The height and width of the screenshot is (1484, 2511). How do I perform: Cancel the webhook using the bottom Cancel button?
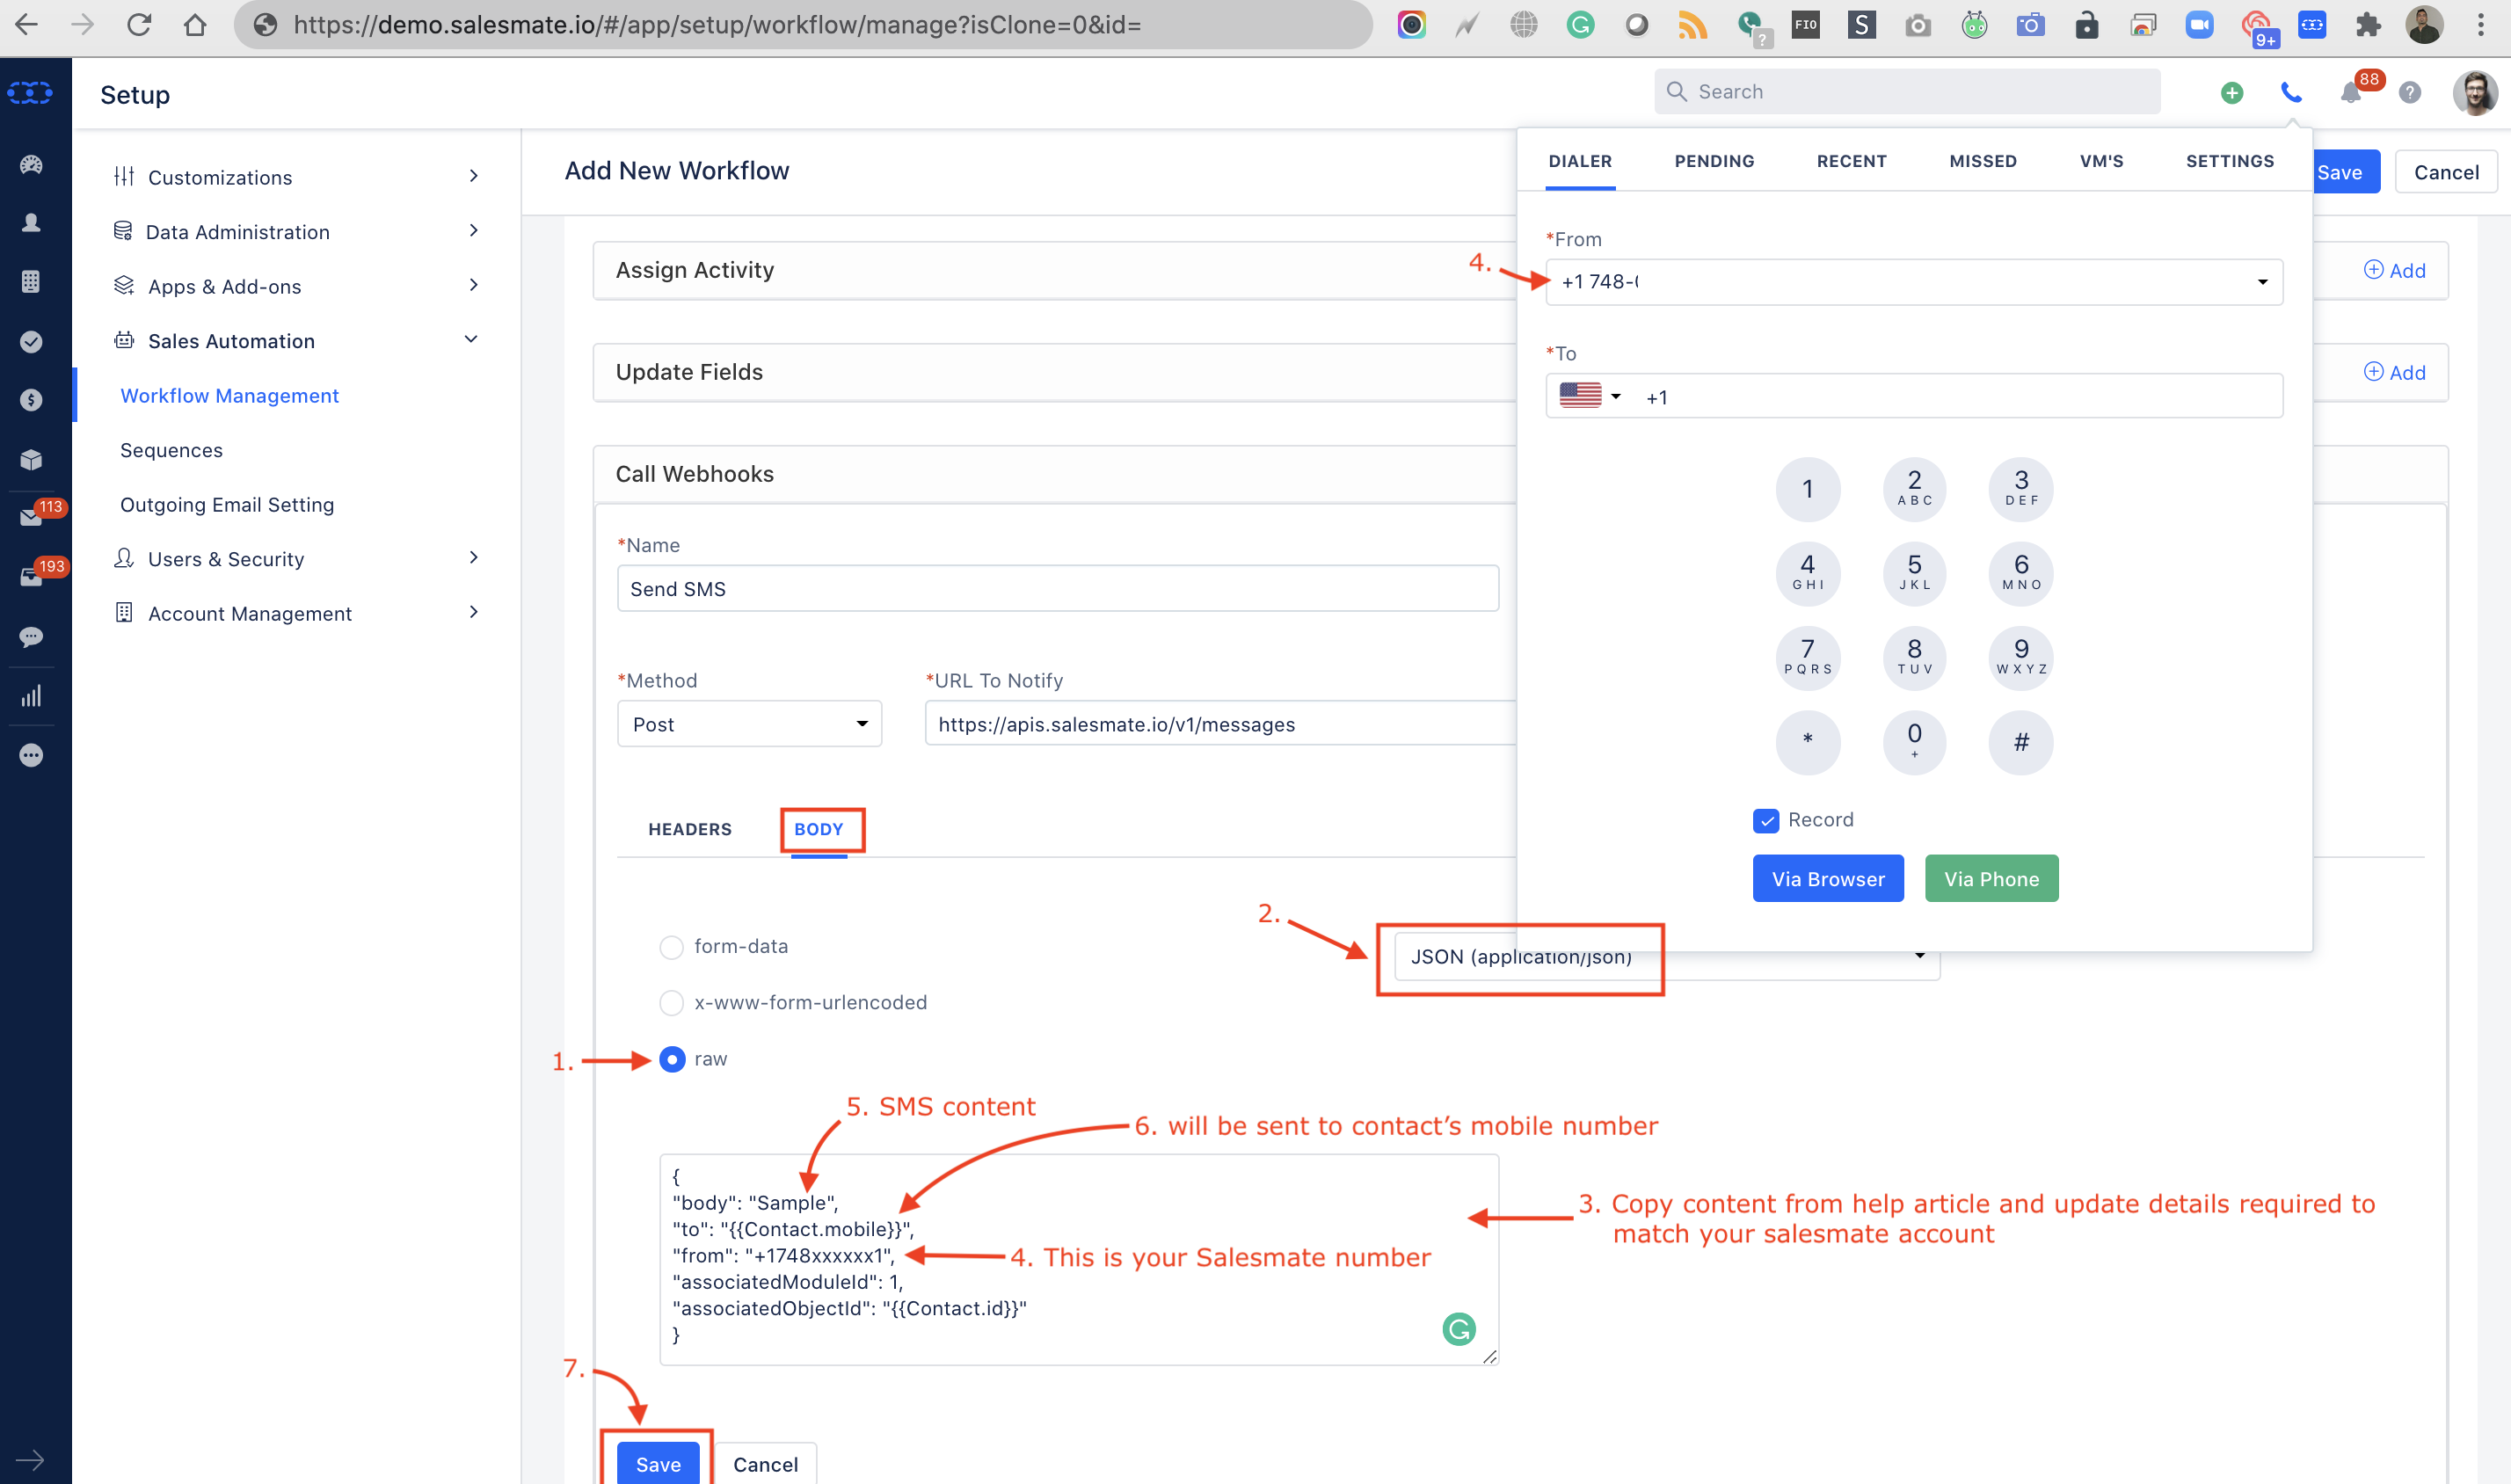tap(765, 1464)
